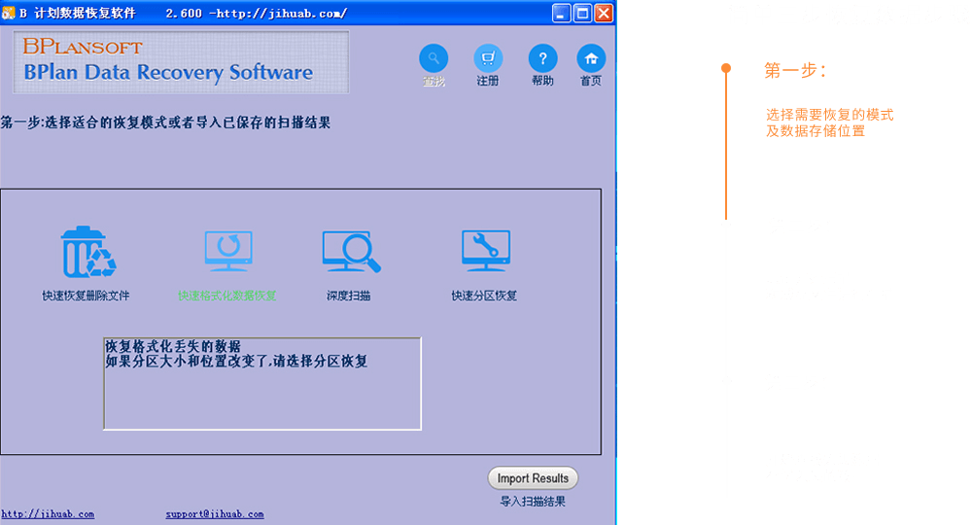Screen dimensions: 972x525
Task: Click the 帮助 question mark icon
Action: [542, 58]
